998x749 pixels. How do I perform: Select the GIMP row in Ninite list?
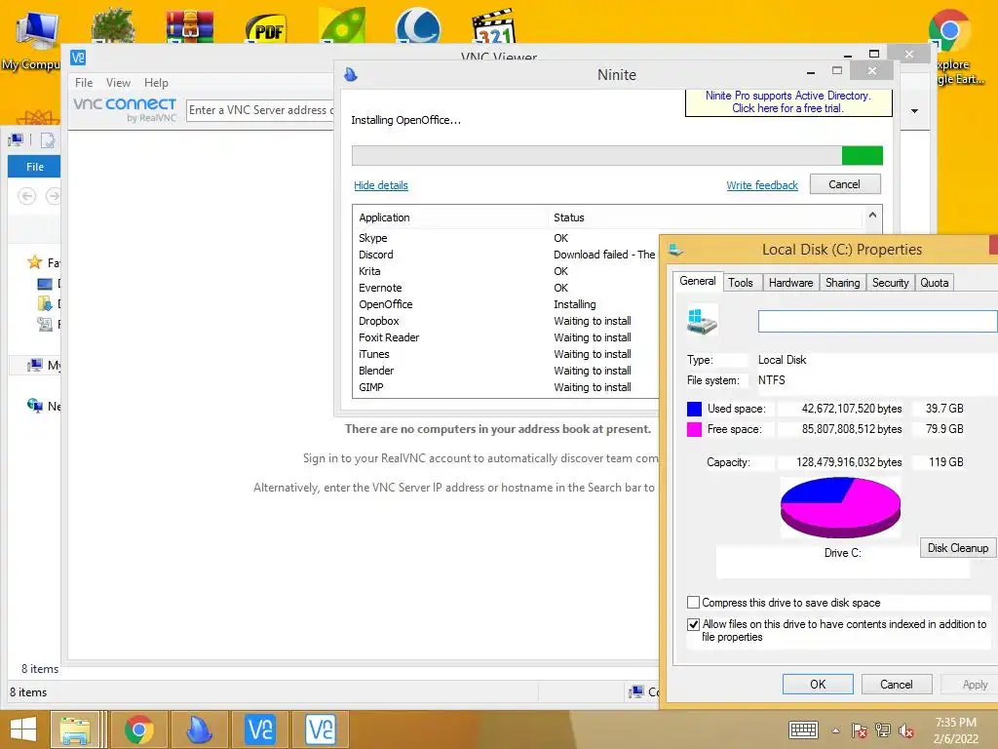tap(506, 387)
